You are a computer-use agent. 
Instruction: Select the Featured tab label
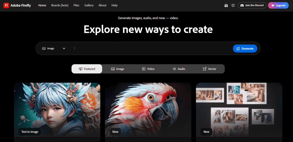90,69
